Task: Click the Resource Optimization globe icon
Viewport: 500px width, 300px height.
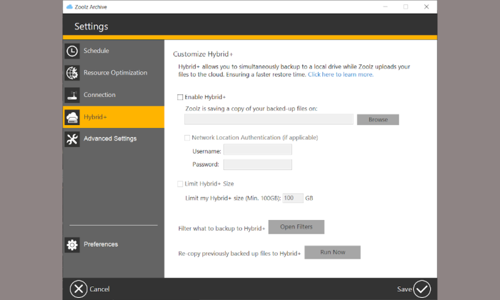Action: click(72, 72)
